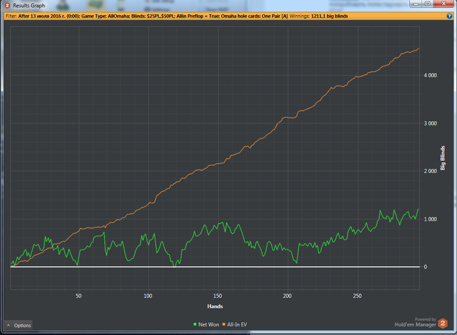Image resolution: width=457 pixels, height=335 pixels.
Task: Click the 3 000 y-axis value
Action: click(430, 123)
